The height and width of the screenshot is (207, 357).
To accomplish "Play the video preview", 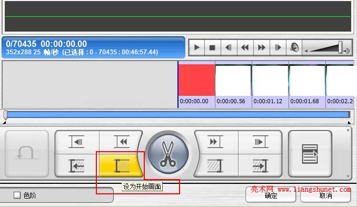I will click(x=197, y=47).
